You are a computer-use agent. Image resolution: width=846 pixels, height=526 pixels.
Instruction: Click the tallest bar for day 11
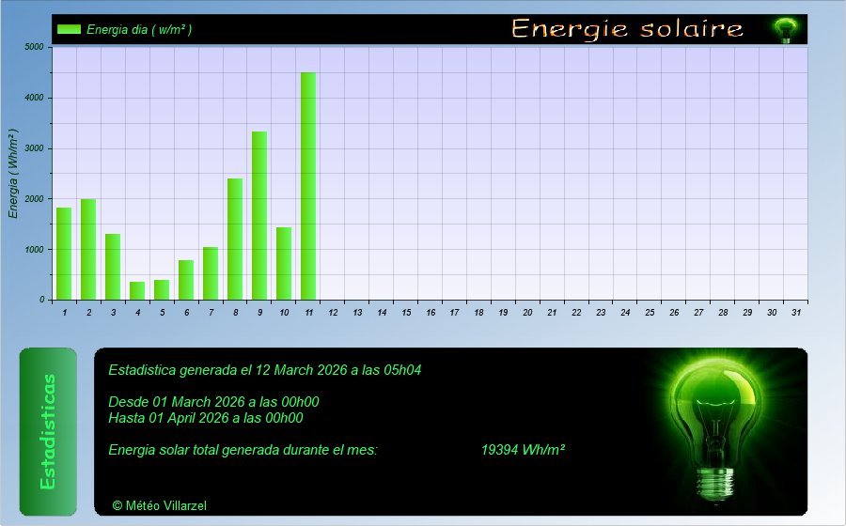pos(308,186)
